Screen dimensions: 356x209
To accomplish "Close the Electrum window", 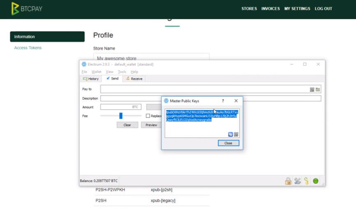I will [x=318, y=64].
